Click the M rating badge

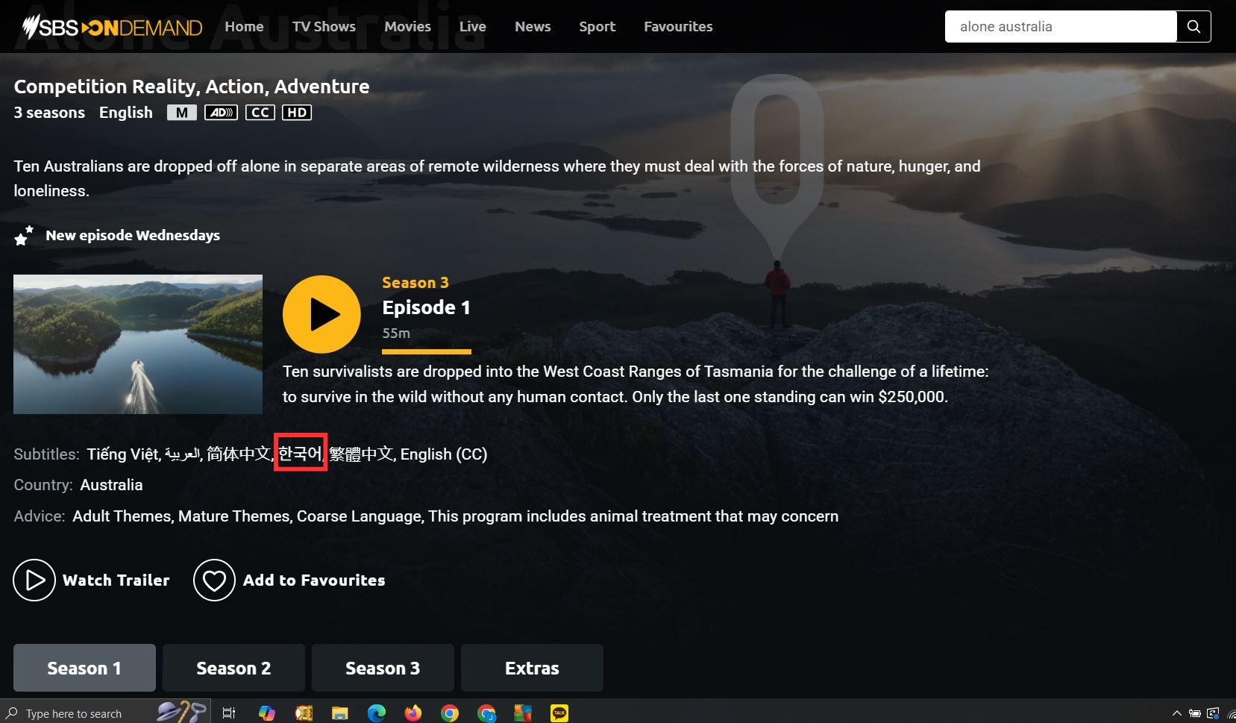(182, 113)
